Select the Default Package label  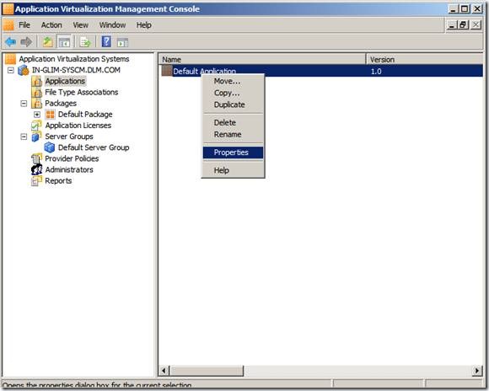point(85,115)
